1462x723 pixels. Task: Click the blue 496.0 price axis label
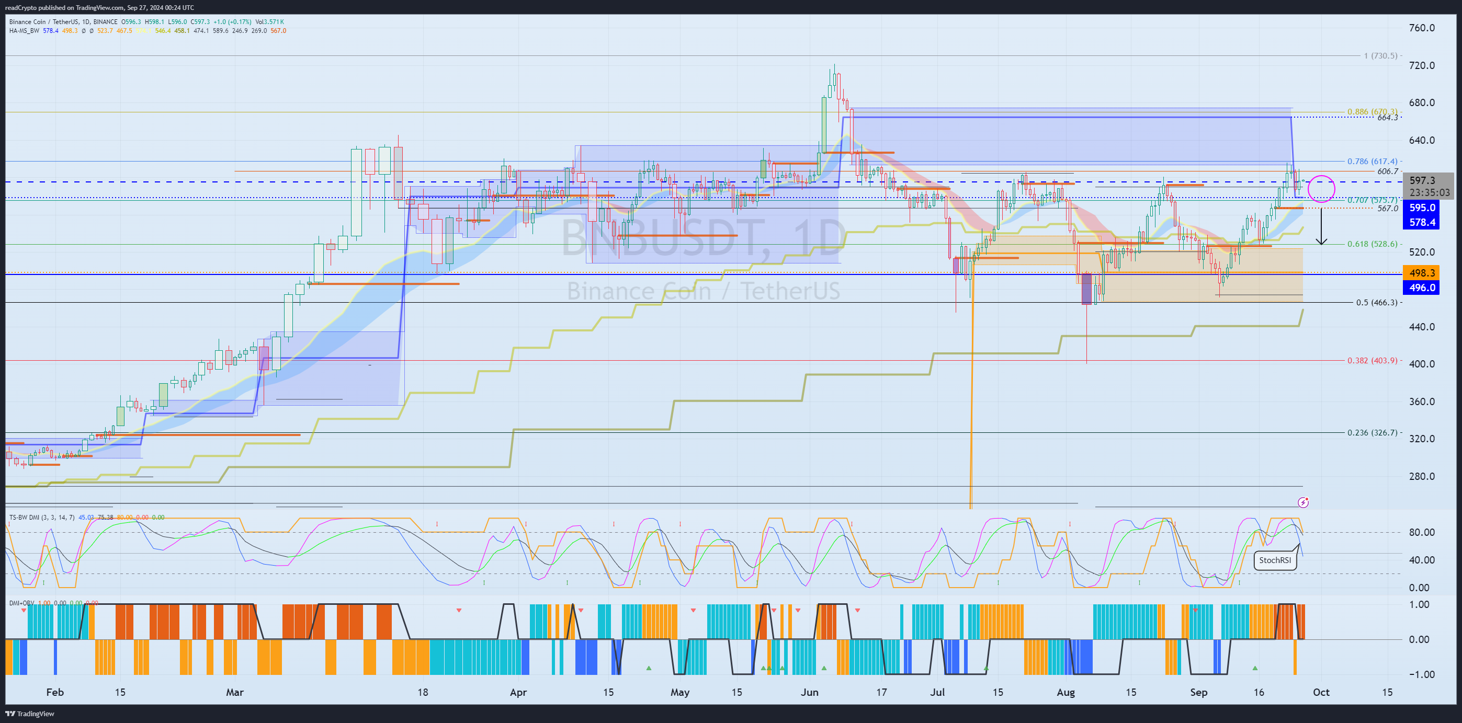click(1422, 288)
